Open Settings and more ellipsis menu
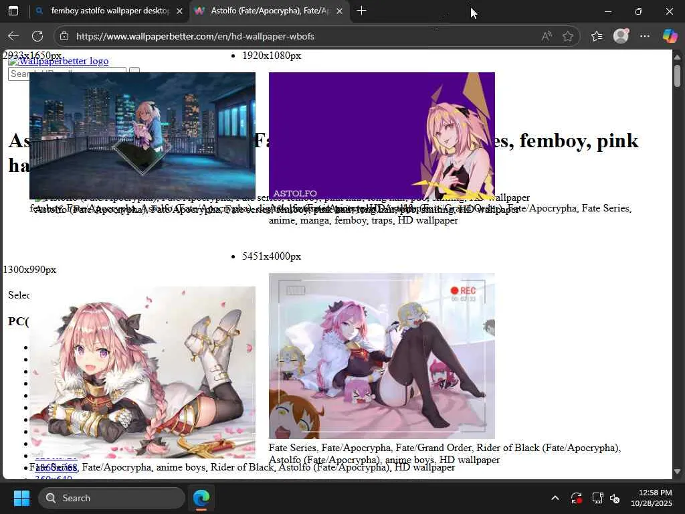 point(645,36)
